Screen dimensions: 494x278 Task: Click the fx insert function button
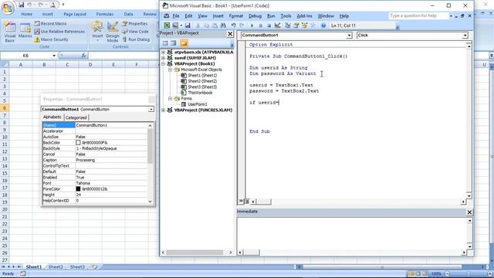(x=84, y=56)
